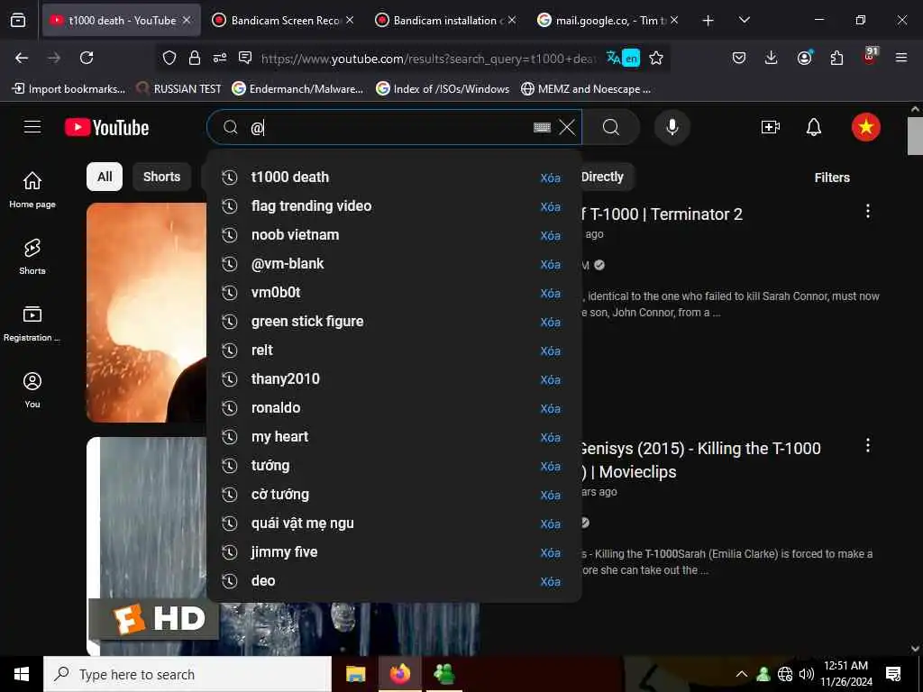Choose suggestion noob vietnam
The width and height of the screenshot is (923, 692).
coord(393,235)
